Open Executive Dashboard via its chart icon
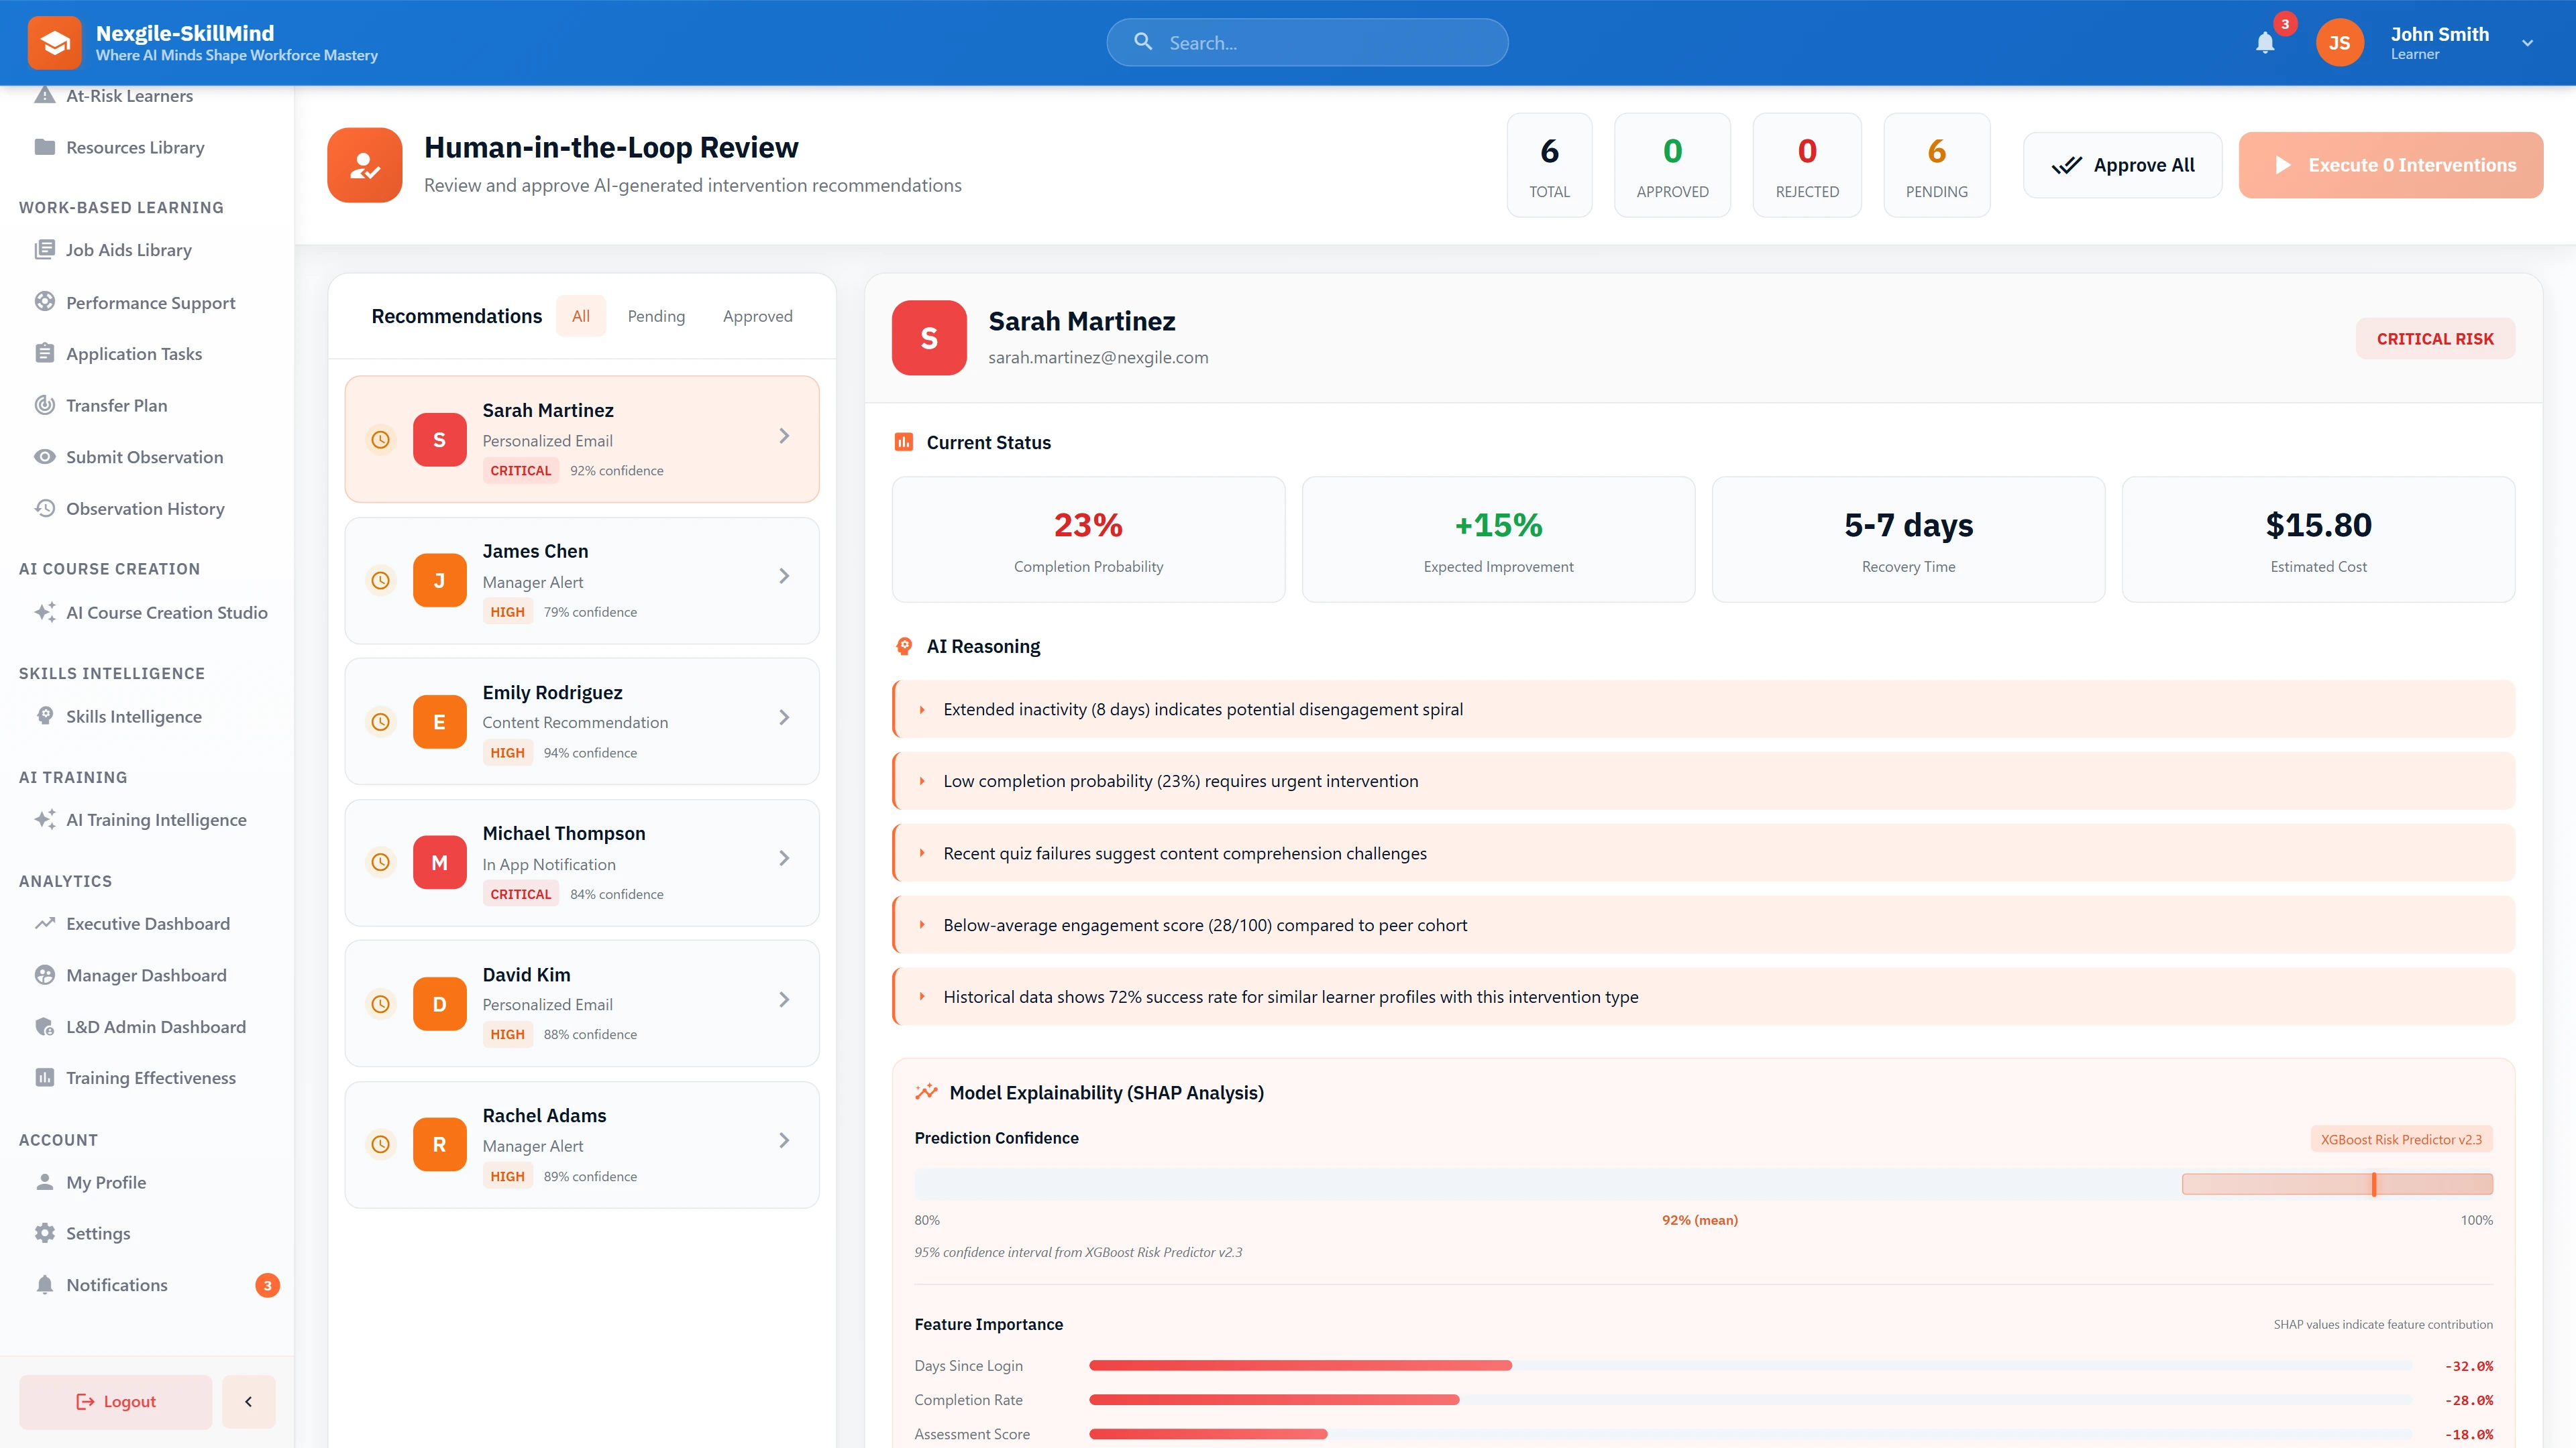This screenshot has width=2576, height=1448. coord(45,923)
